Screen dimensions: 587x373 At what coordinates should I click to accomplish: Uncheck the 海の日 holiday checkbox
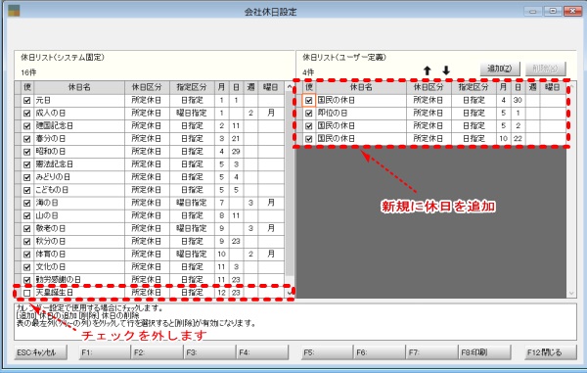point(27,203)
